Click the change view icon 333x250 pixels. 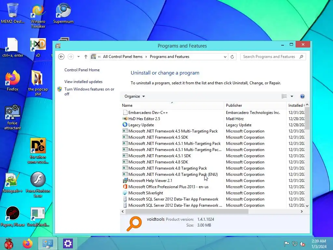point(284,96)
